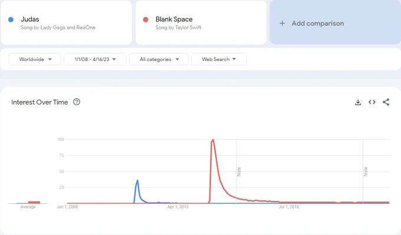
Task: Click the blue dot beside Judas
Action: (11, 19)
